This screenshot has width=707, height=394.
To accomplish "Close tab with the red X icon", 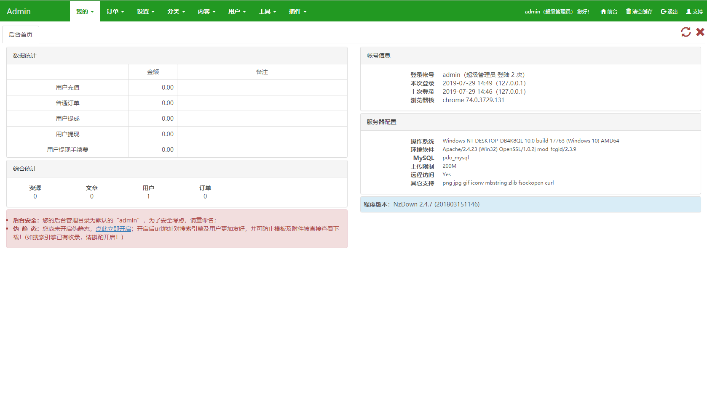I will (x=700, y=32).
